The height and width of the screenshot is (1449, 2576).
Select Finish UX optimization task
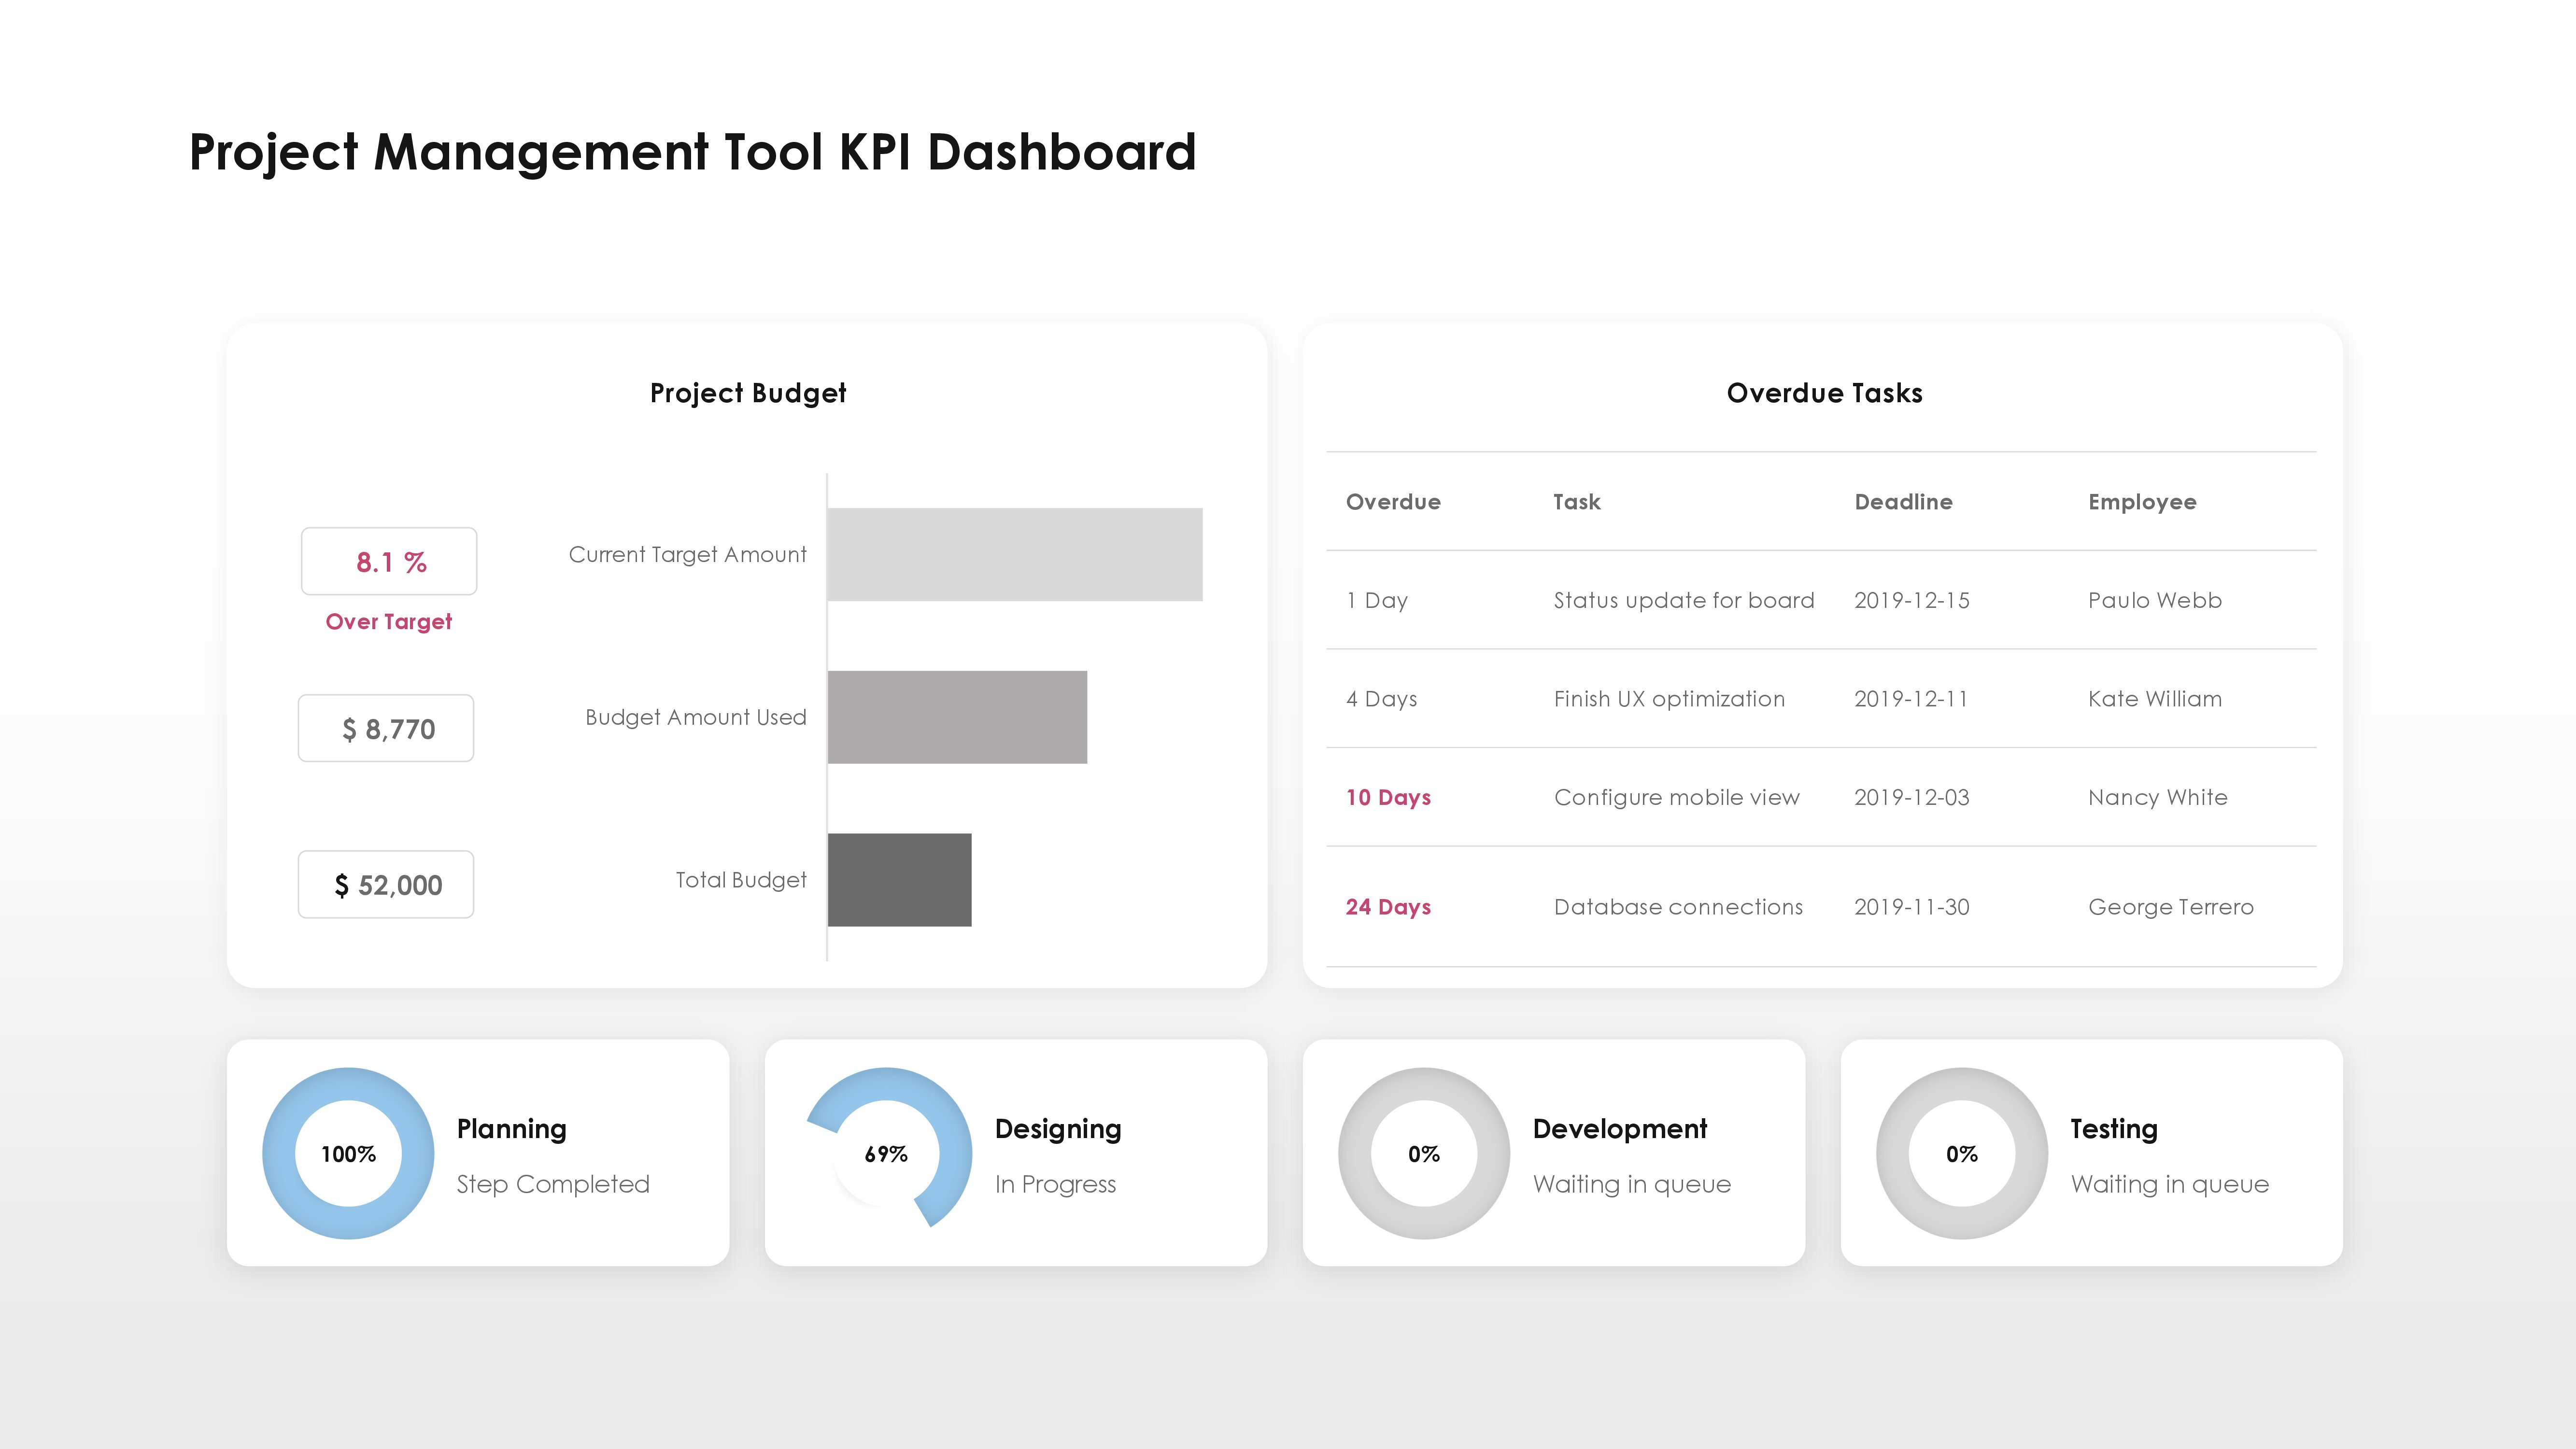click(x=1668, y=699)
